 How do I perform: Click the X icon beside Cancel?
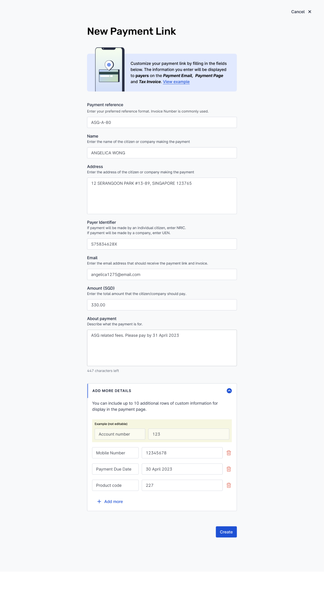(x=310, y=12)
